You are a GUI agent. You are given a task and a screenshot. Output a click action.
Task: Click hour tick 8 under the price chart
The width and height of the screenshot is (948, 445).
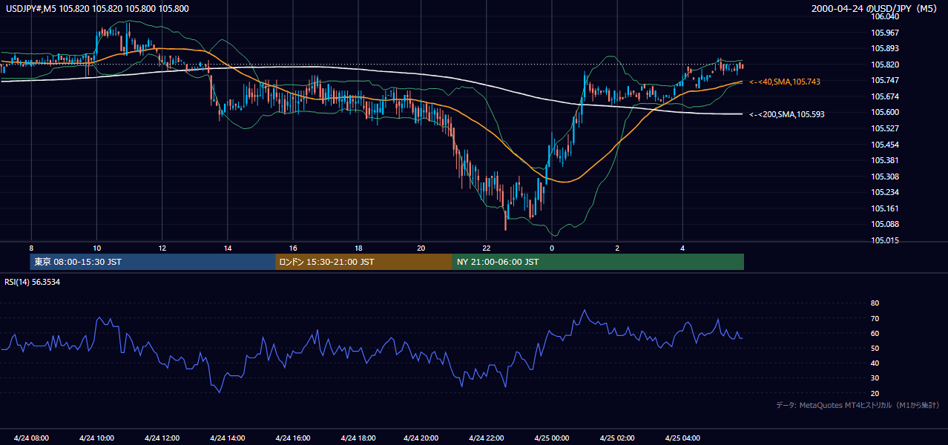(31, 248)
